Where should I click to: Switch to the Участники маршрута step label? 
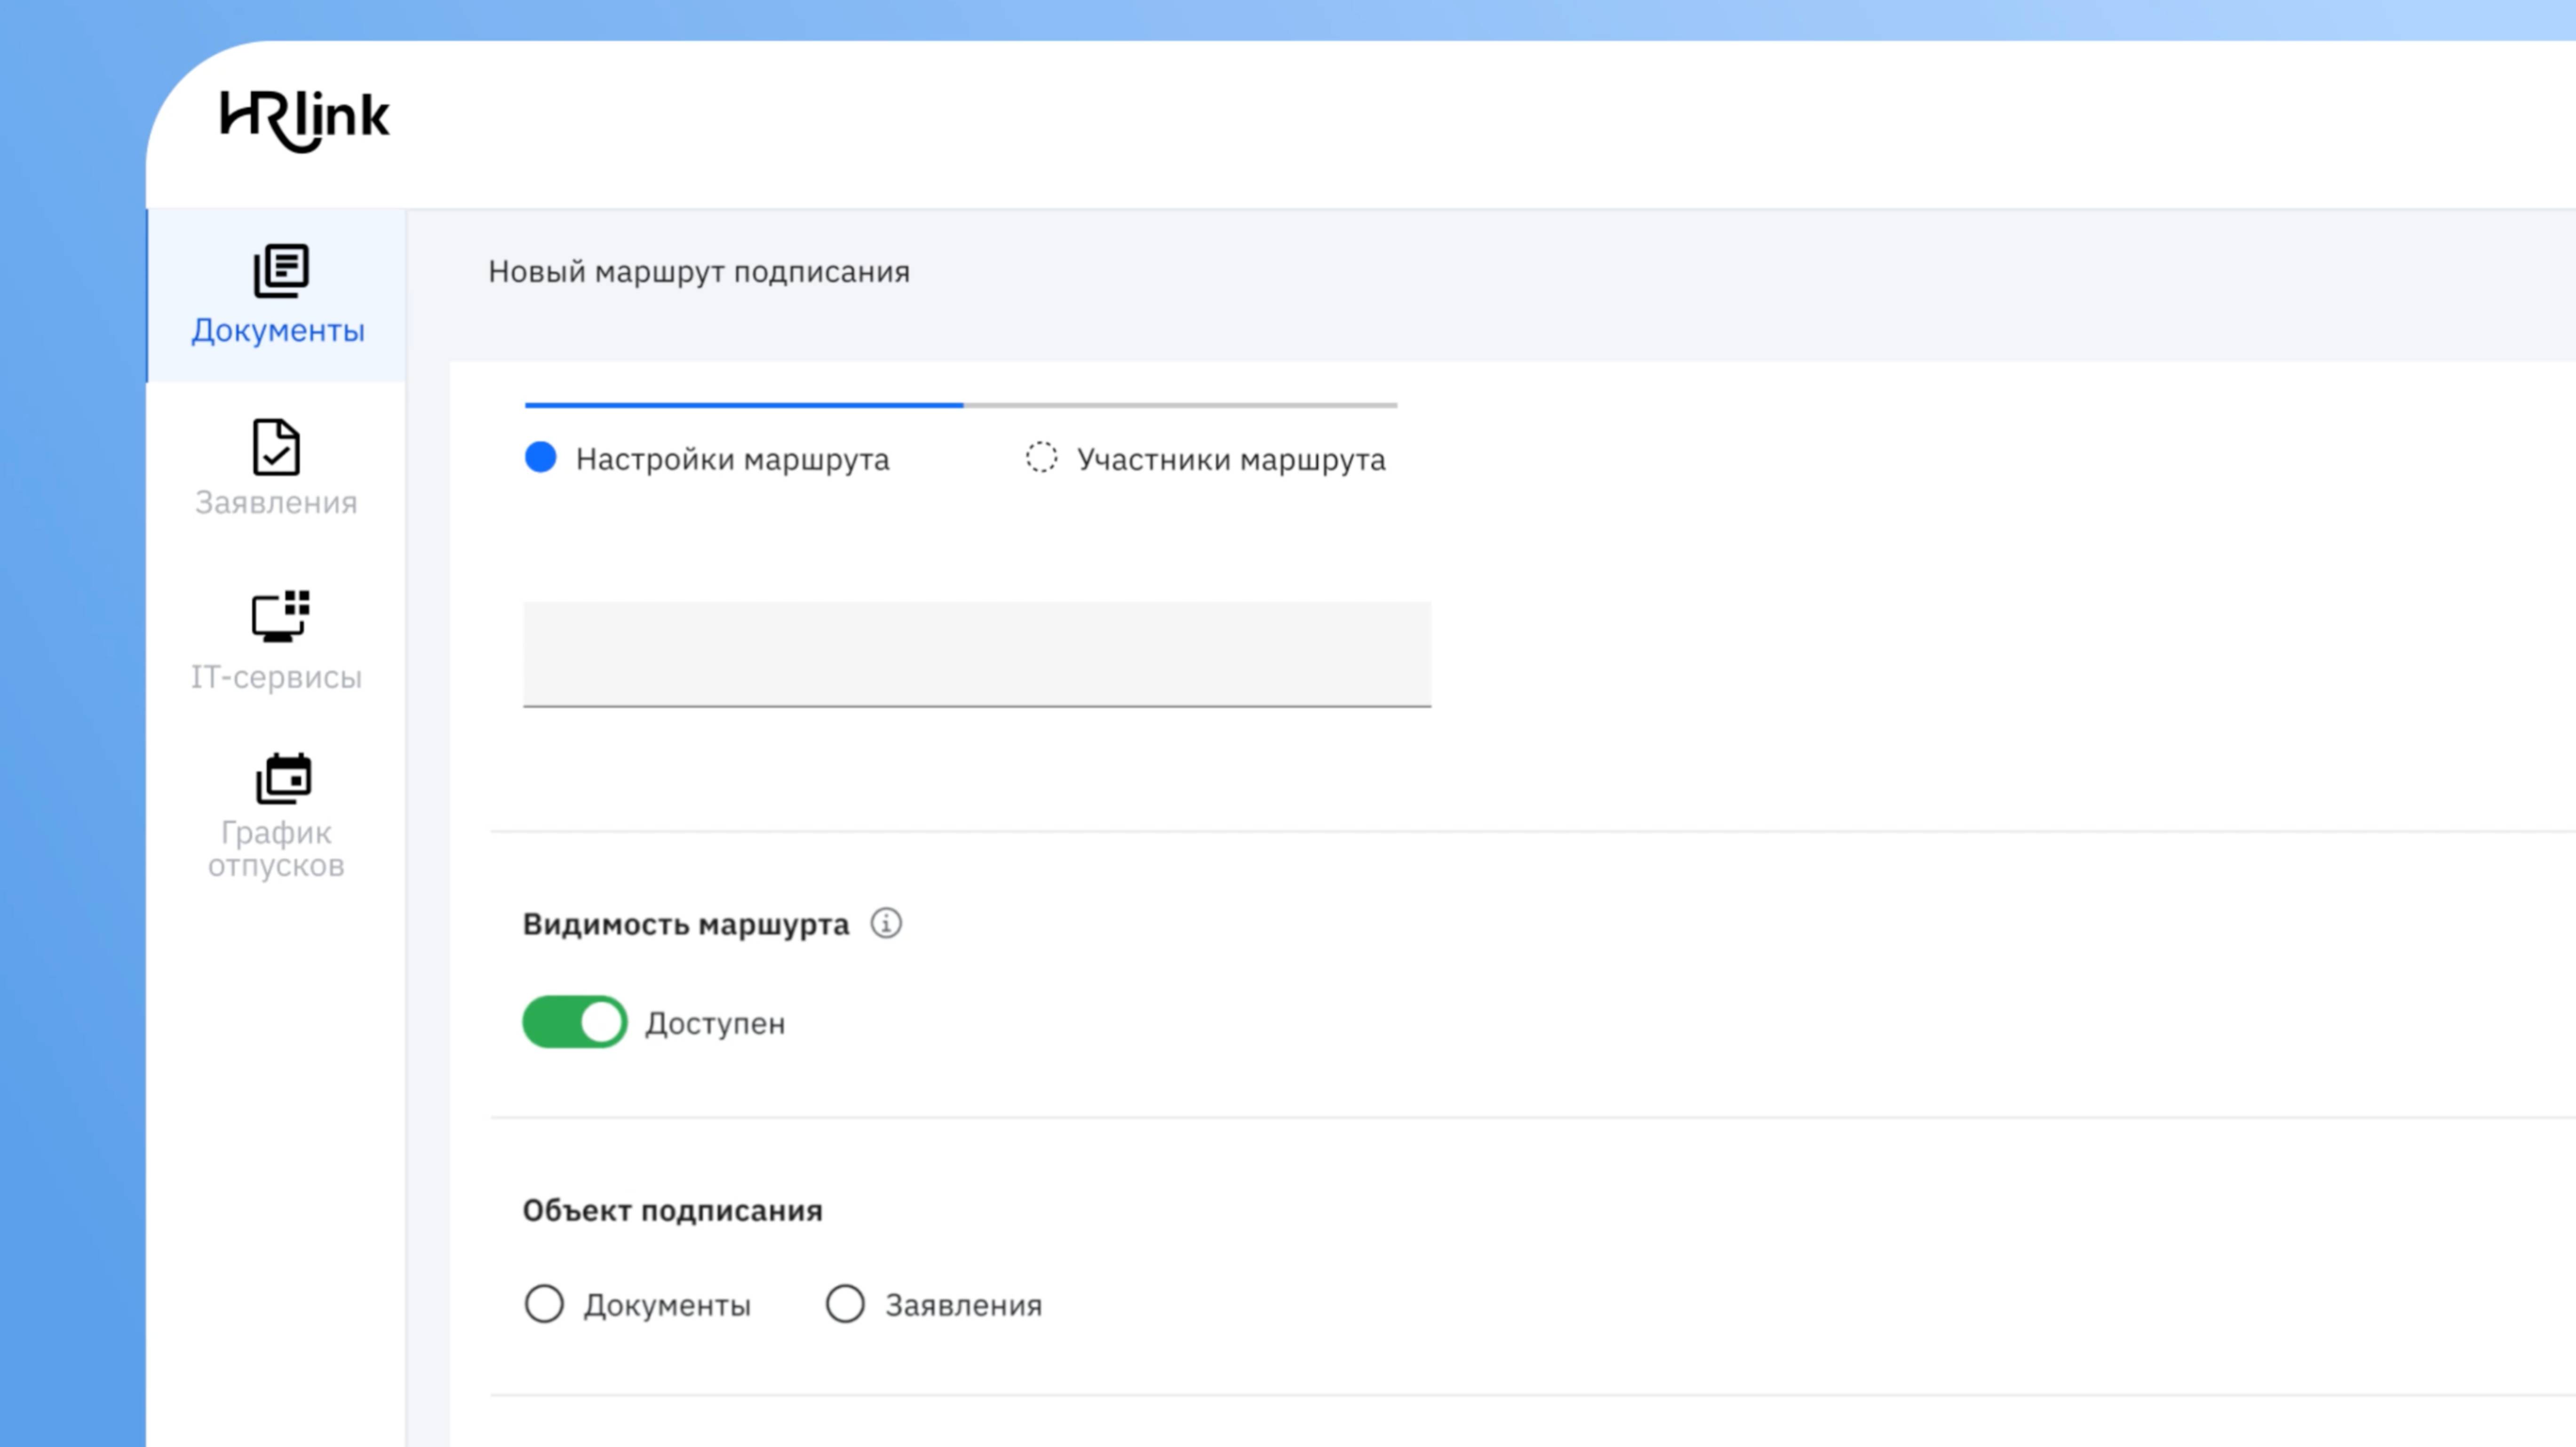click(x=1231, y=460)
